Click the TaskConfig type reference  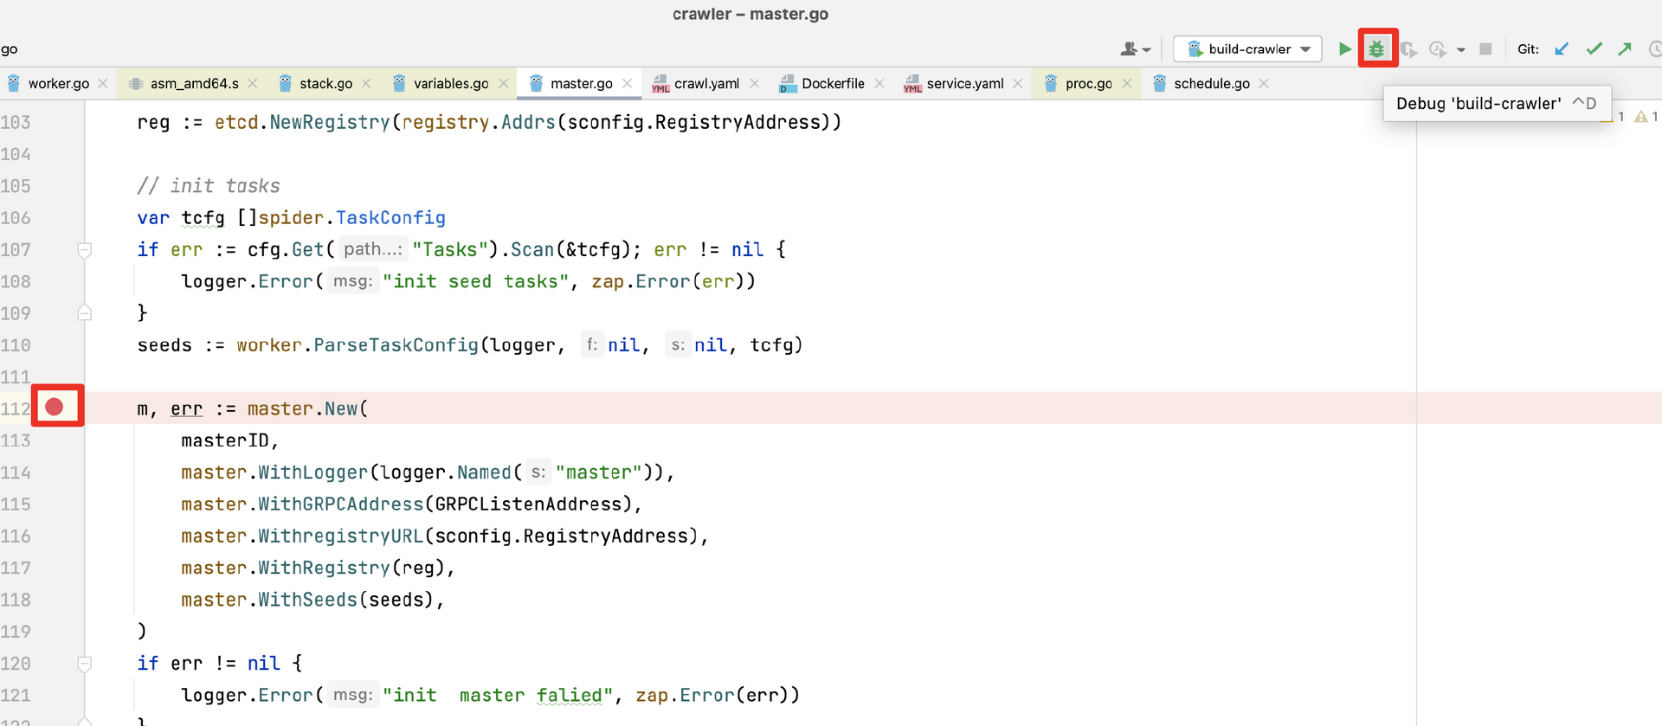pyautogui.click(x=390, y=218)
